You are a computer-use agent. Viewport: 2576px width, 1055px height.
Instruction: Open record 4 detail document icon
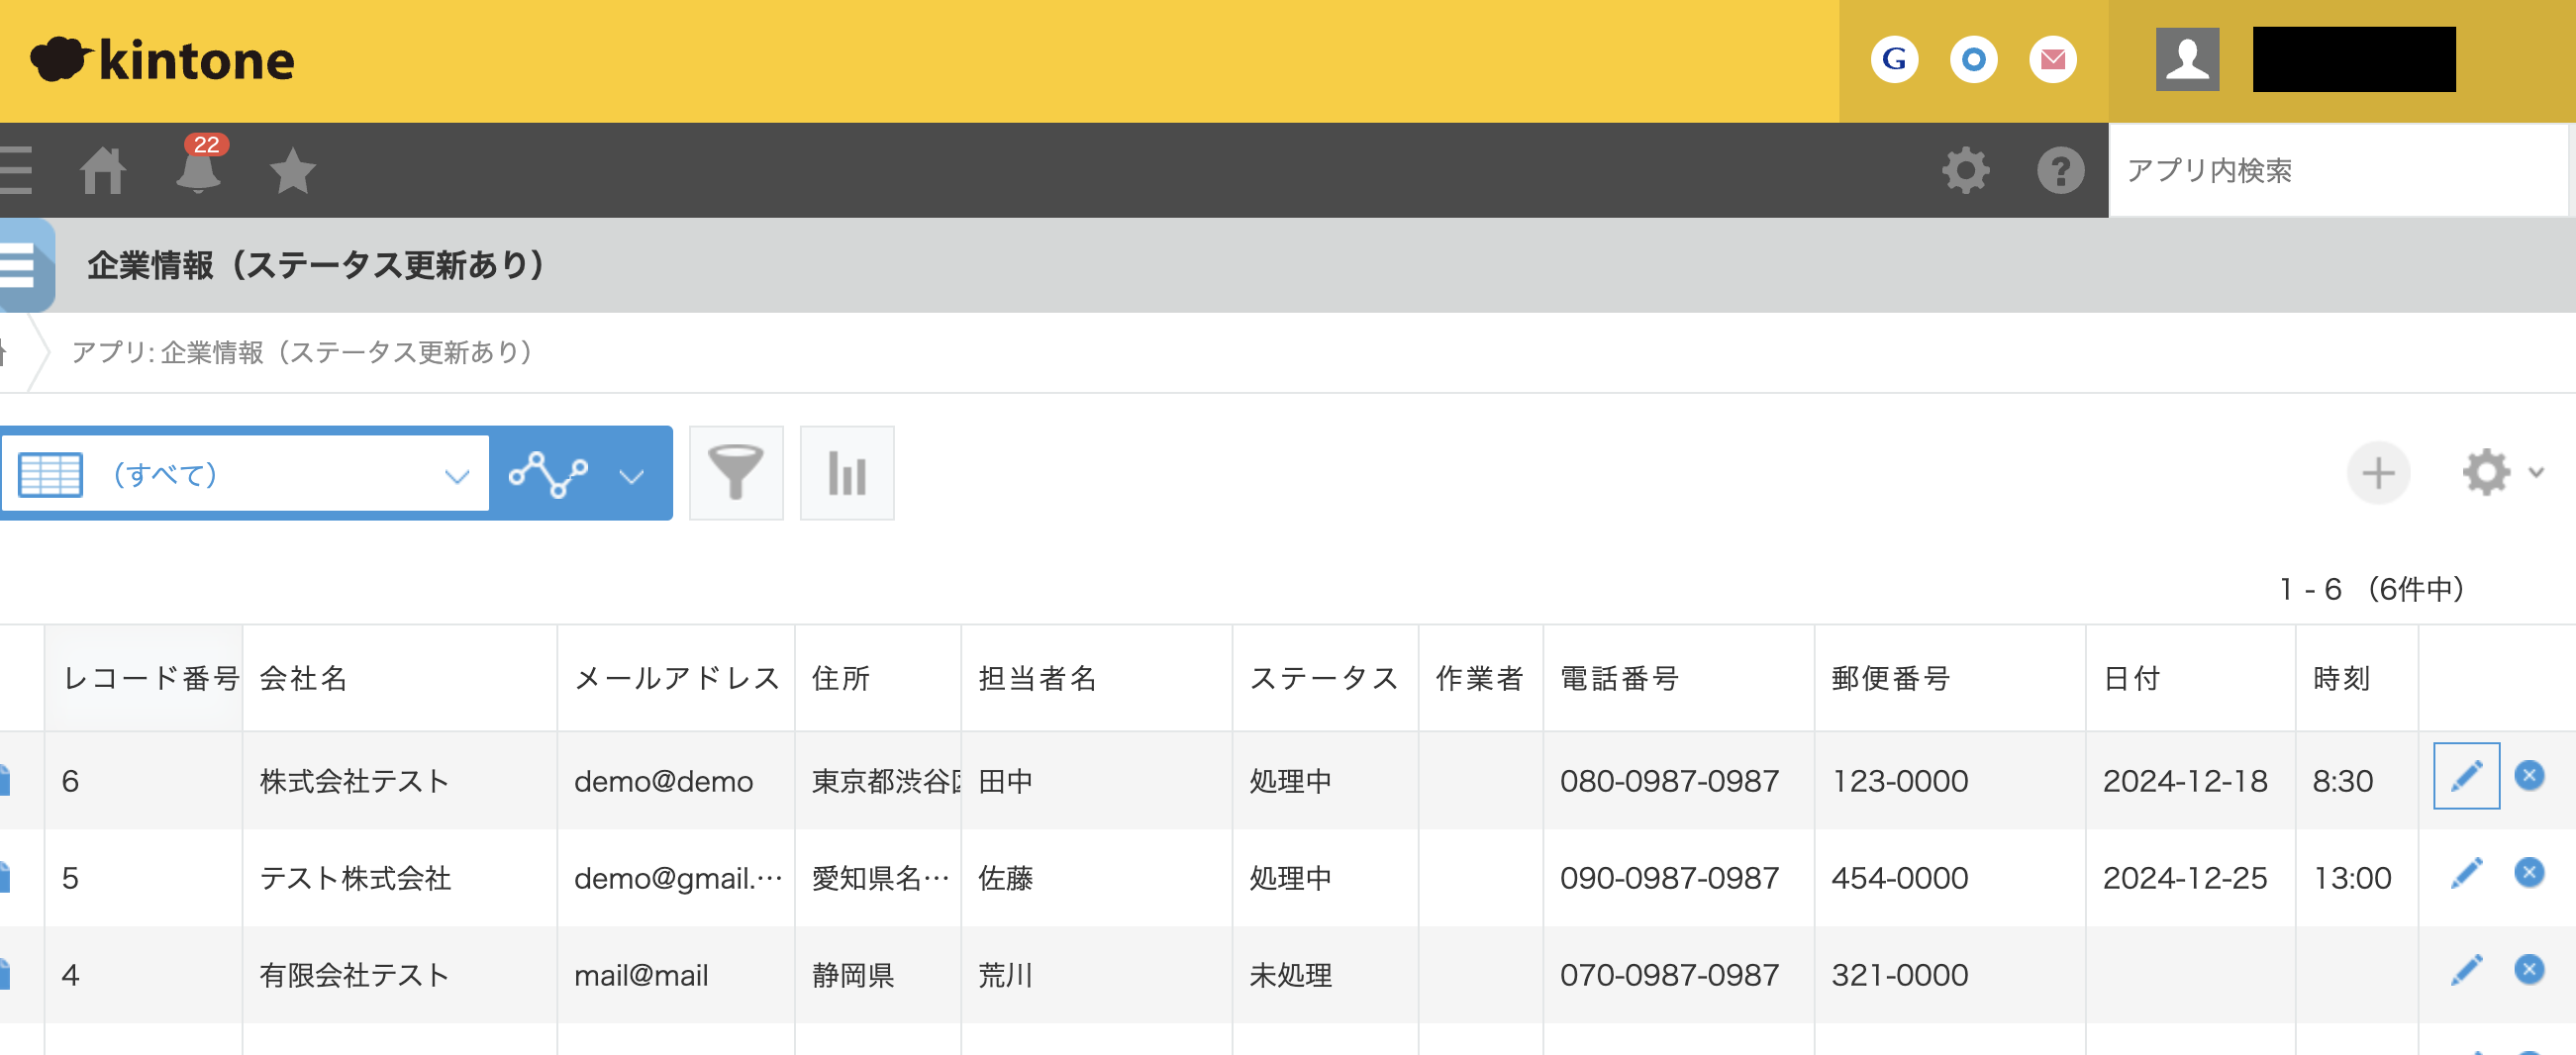pyautogui.click(x=5, y=974)
